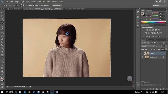The width and height of the screenshot is (168, 94).
Task: Open the Select menu
Action: pos(33,2)
